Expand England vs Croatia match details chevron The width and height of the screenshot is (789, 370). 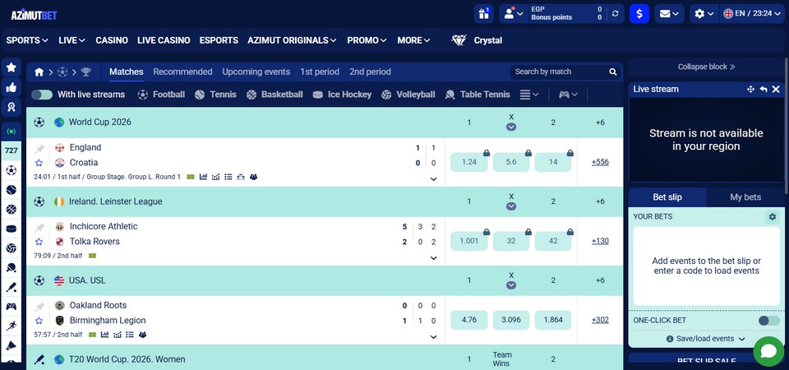coord(434,178)
